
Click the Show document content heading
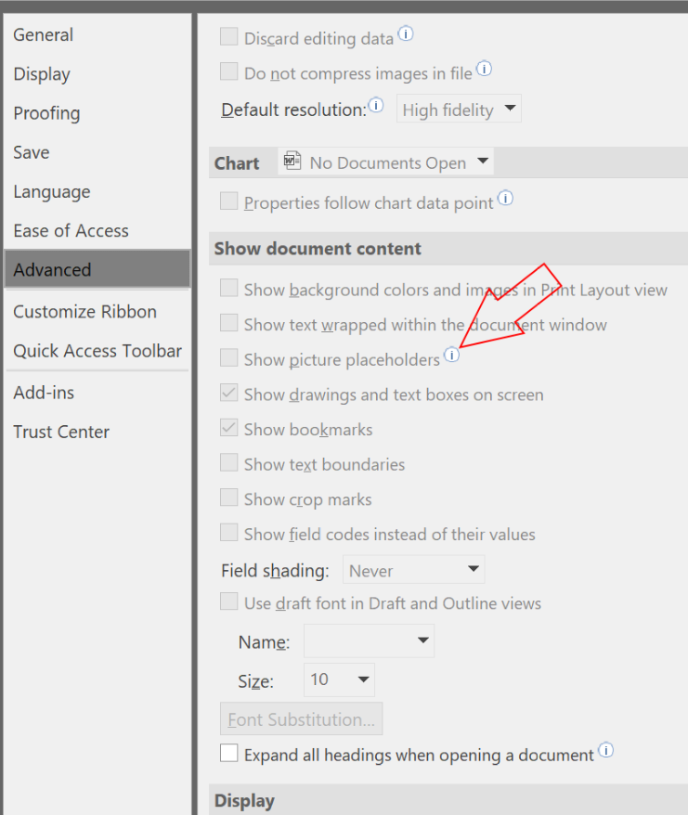tap(318, 249)
